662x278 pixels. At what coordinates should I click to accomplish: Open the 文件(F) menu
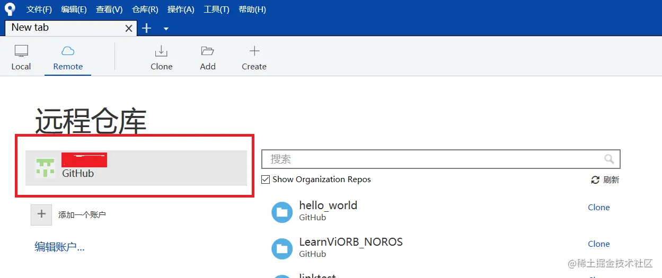tap(39, 10)
